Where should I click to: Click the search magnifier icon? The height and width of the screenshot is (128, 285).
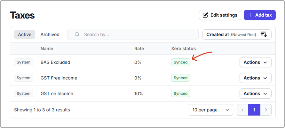point(77,34)
